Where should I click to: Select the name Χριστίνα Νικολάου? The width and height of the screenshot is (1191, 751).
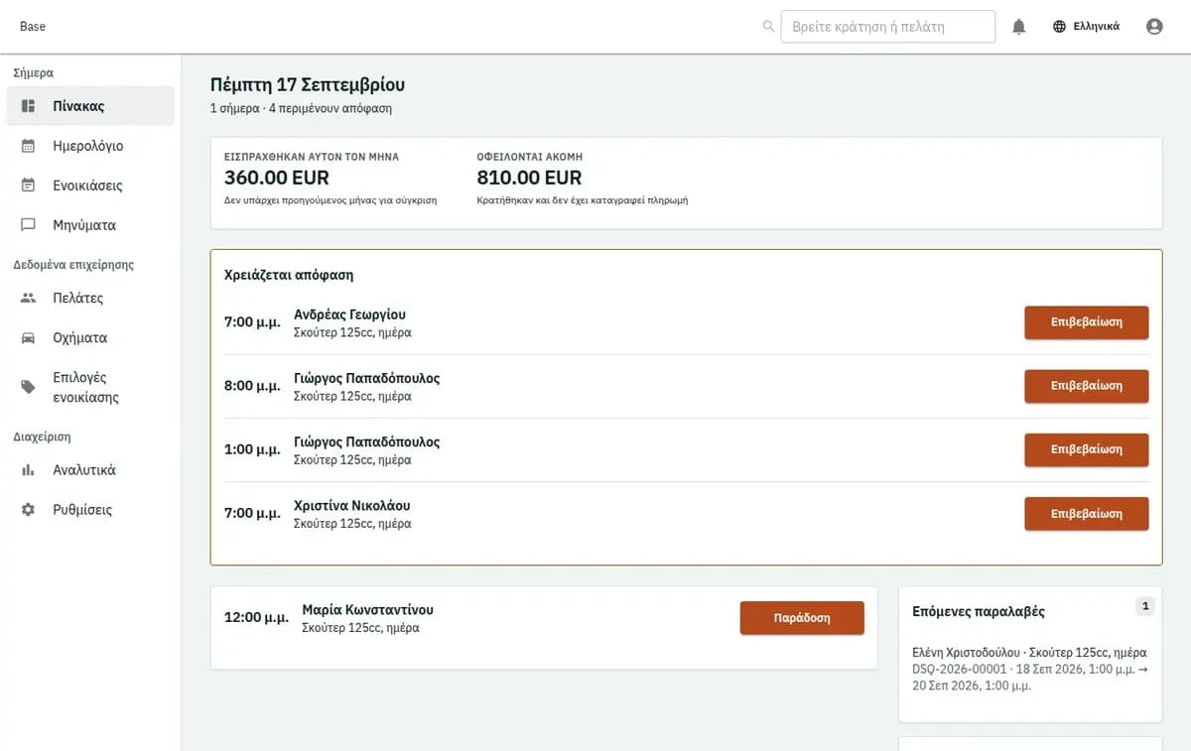click(x=352, y=505)
